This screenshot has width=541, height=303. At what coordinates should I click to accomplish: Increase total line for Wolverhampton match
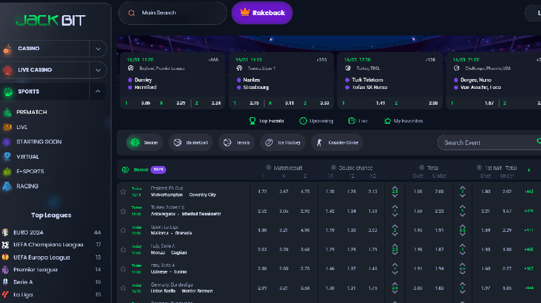pyautogui.click(x=395, y=188)
